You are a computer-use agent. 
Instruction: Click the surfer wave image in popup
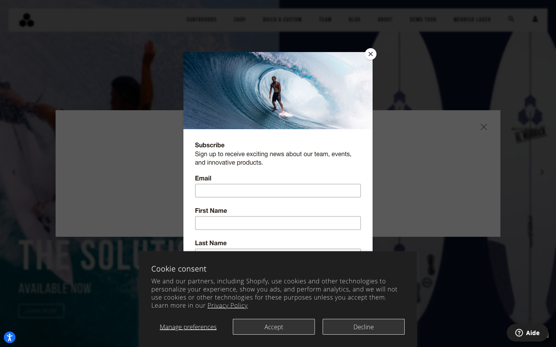click(x=278, y=91)
